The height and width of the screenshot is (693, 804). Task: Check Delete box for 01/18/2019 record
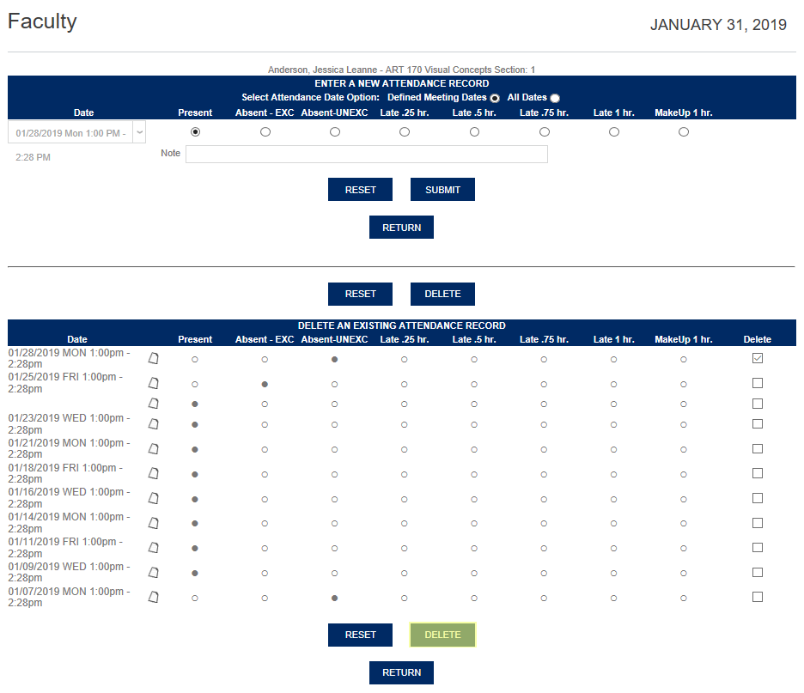(x=758, y=473)
